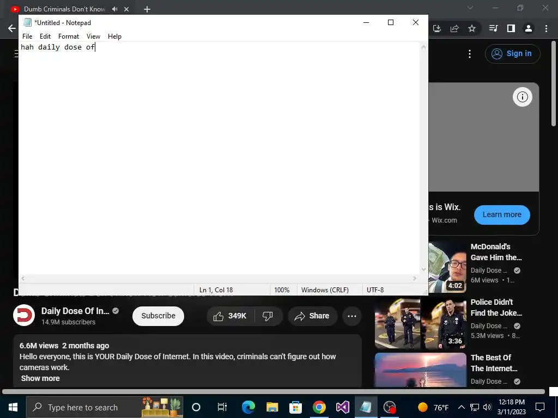Open Notepad Help menu
Viewport: 558px width, 418px height.
(114, 36)
